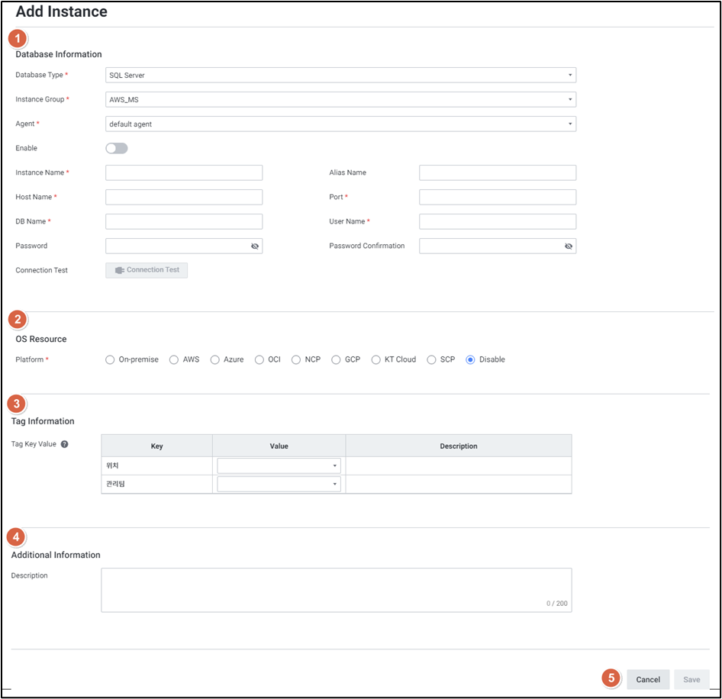722x699 pixels.
Task: Click the Connection Test plug button
Action: 147,270
